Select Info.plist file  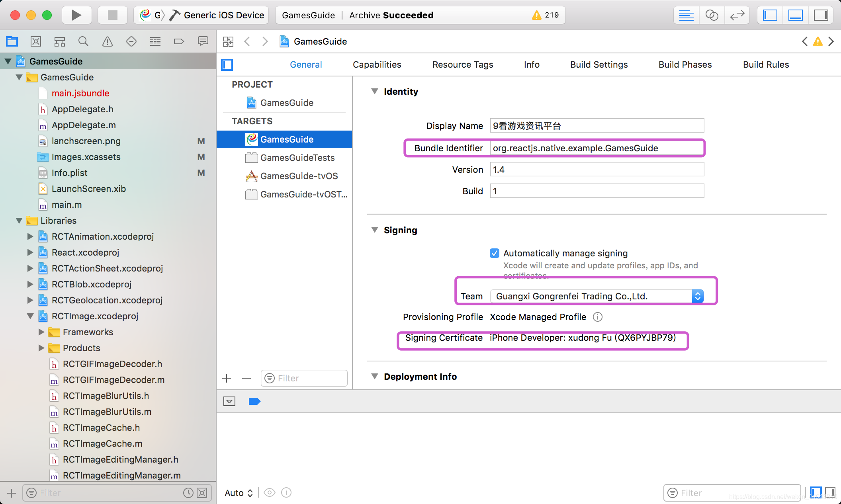tap(69, 173)
